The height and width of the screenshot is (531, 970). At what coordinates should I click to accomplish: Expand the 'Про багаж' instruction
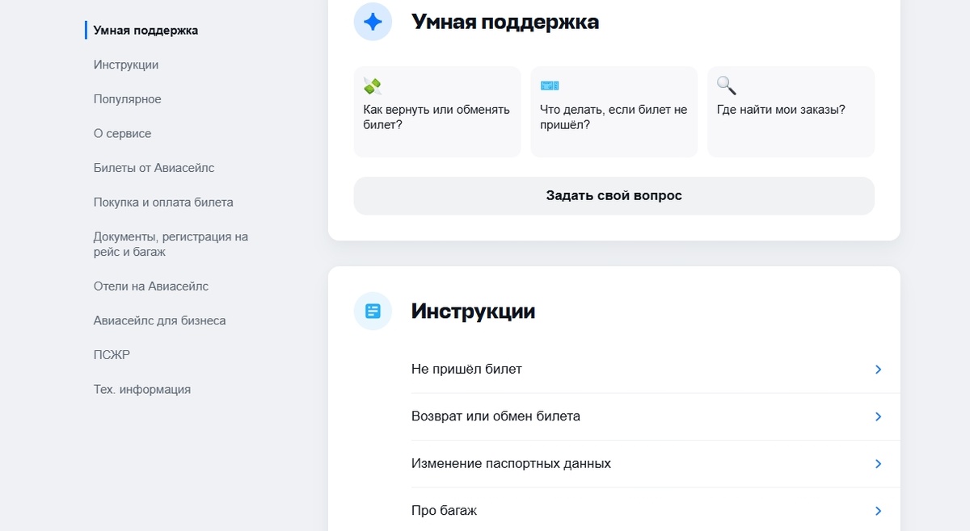tap(647, 510)
